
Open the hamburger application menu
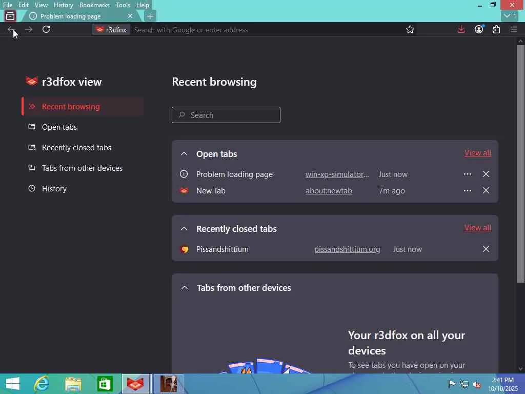[x=514, y=29]
